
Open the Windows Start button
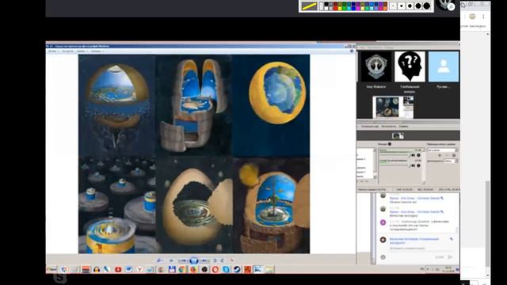point(52,269)
